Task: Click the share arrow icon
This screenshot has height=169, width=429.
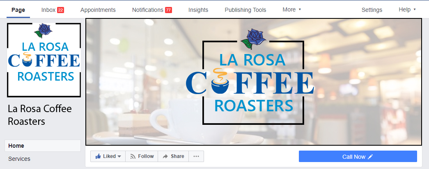Action: click(165, 156)
